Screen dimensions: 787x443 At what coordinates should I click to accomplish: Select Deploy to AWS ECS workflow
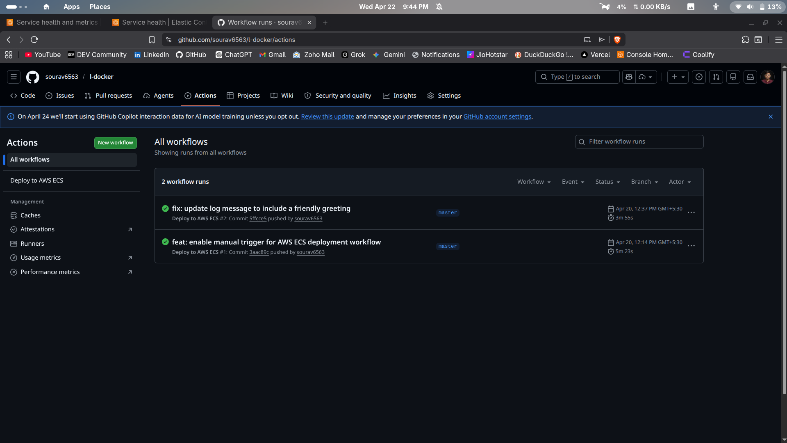37,180
